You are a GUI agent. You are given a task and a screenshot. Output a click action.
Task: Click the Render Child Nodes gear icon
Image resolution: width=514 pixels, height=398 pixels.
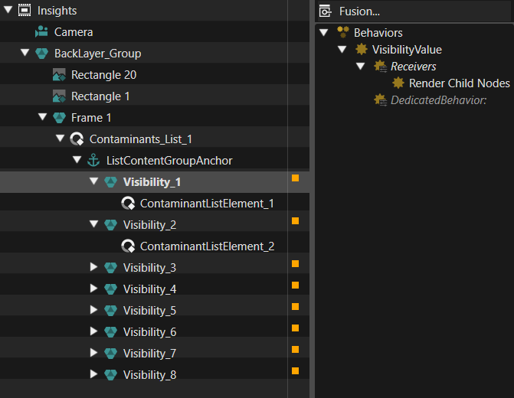click(x=398, y=83)
